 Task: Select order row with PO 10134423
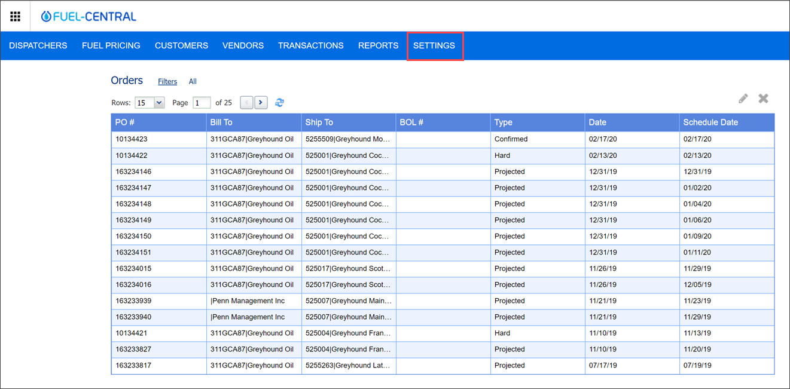[x=132, y=139]
